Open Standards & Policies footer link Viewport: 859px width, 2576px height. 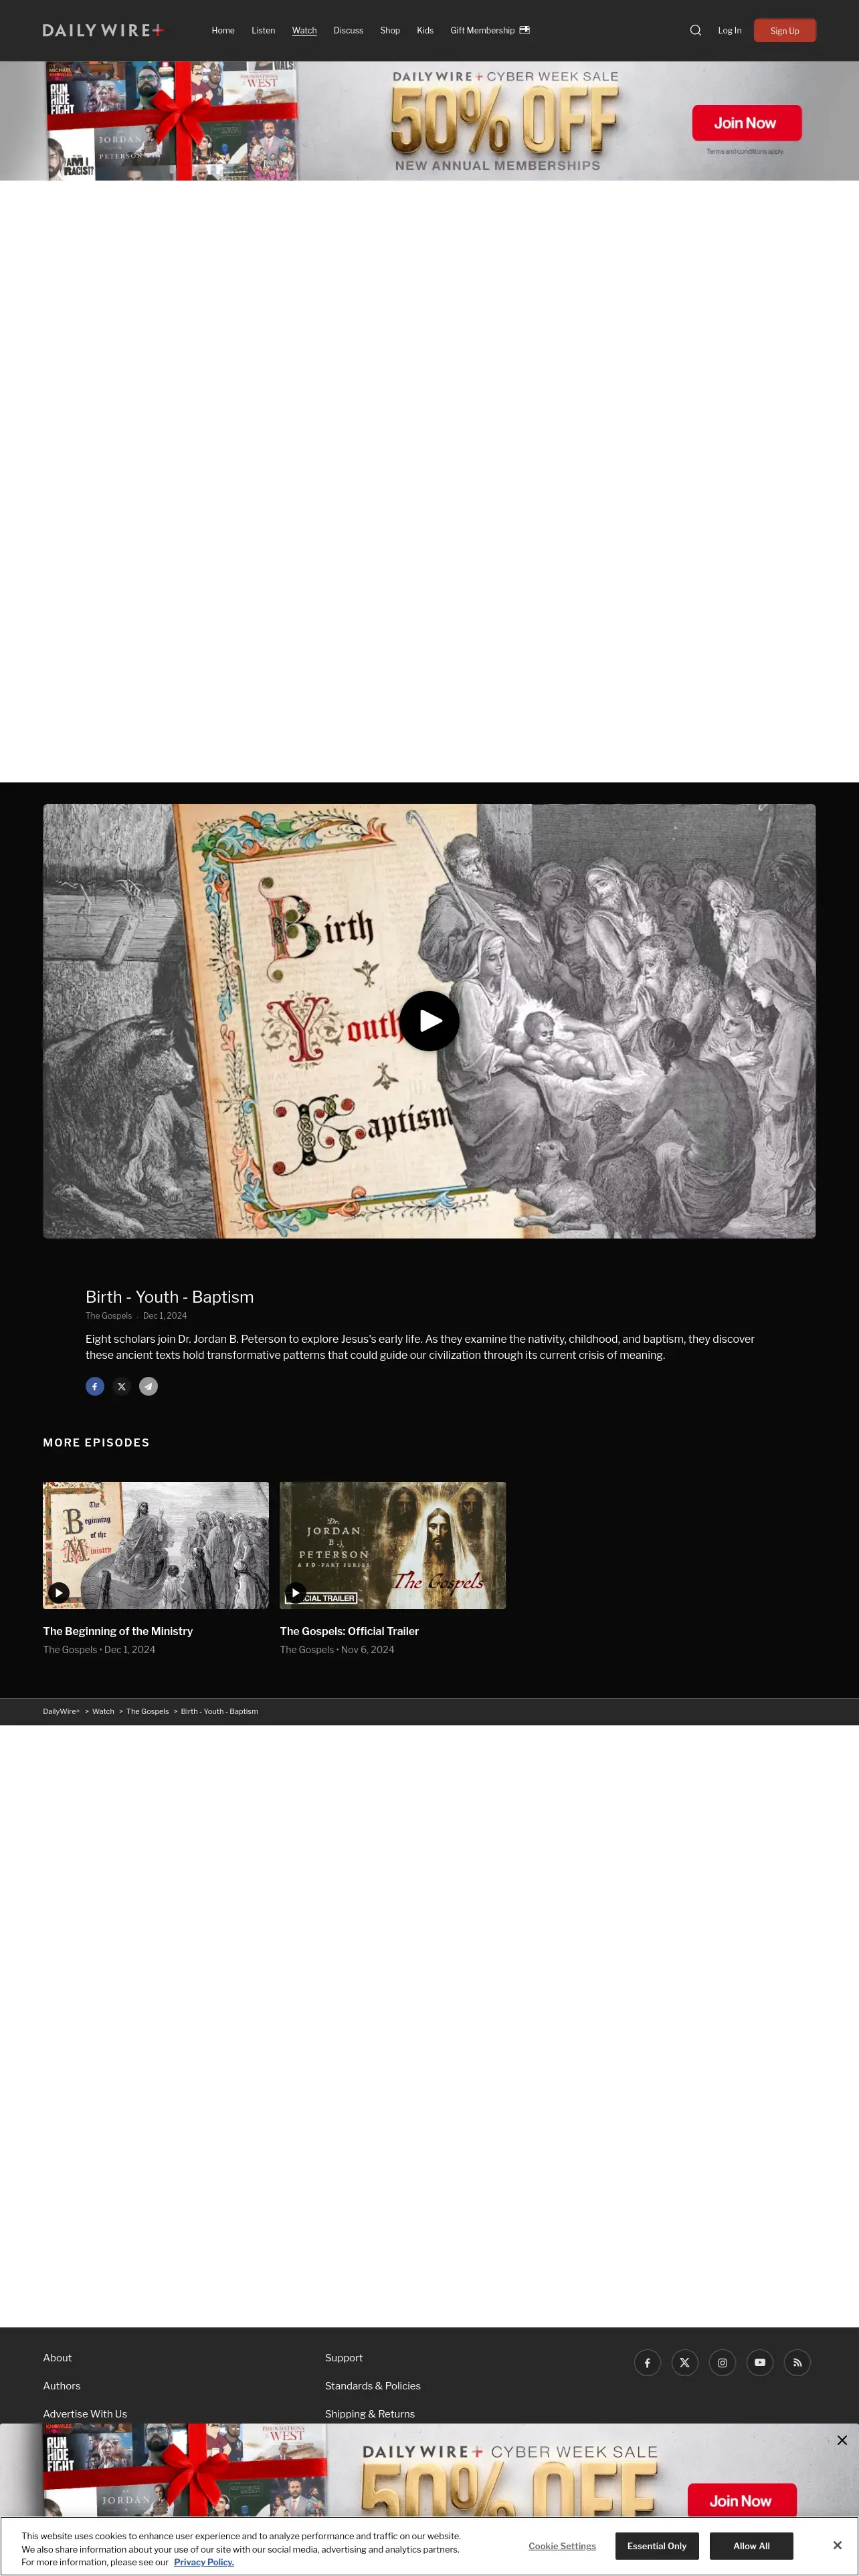373,2386
